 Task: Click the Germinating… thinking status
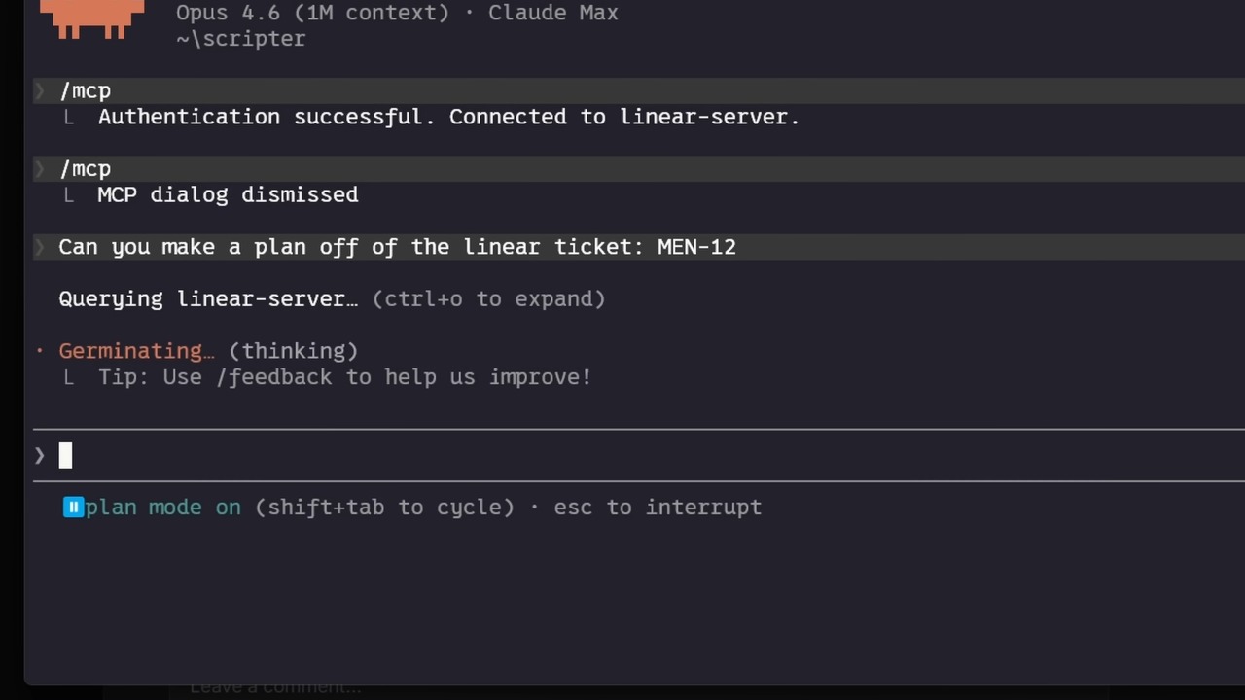click(208, 351)
